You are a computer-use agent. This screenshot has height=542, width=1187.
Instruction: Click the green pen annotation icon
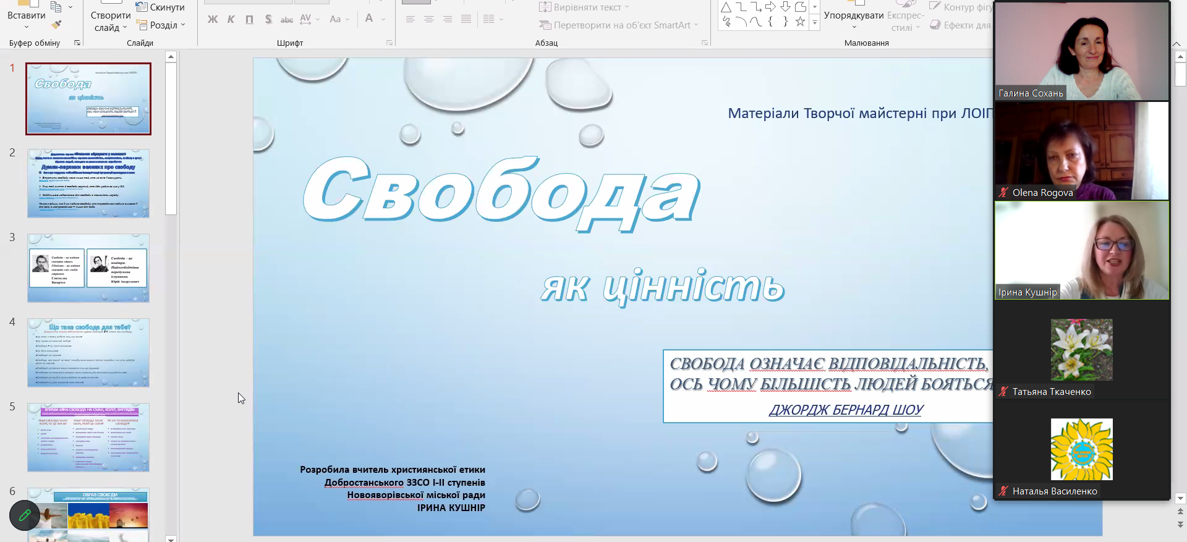click(x=25, y=515)
